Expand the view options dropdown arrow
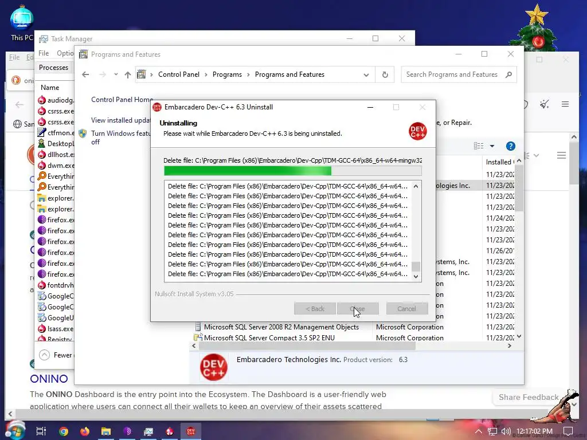The height and width of the screenshot is (440, 587). (x=492, y=146)
